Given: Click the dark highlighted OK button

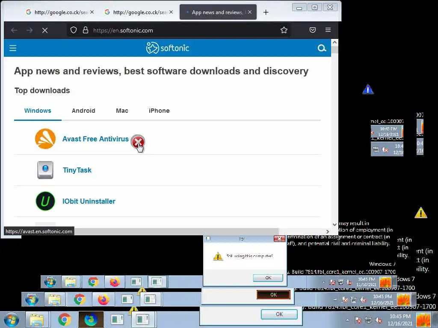Looking at the screenshot, I should pyautogui.click(x=273, y=295).
